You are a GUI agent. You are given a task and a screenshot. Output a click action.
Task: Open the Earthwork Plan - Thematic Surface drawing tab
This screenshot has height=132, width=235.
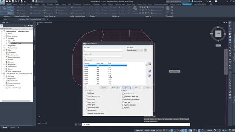point(30,19)
